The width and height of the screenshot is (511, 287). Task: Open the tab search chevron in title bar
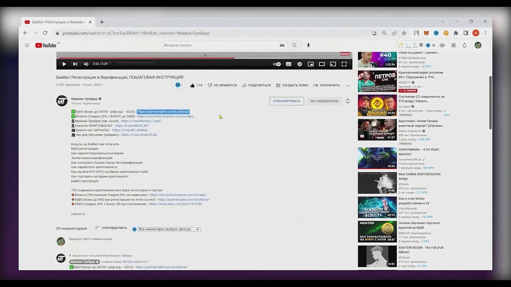[443, 22]
